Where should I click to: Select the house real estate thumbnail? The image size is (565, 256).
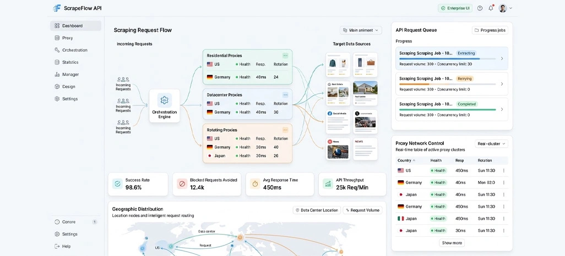point(365,93)
